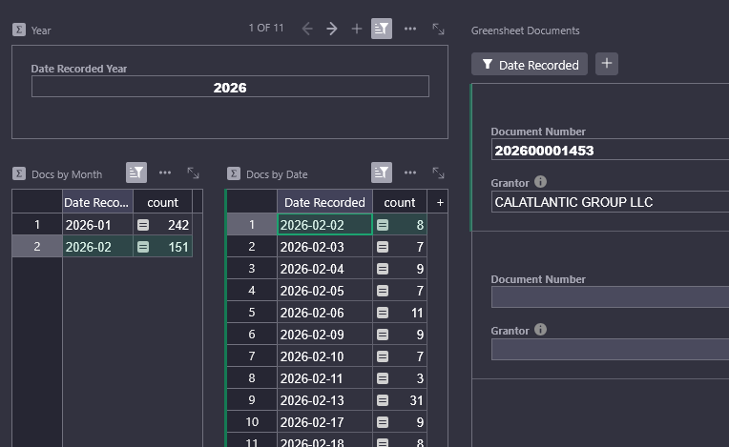729x447 pixels.
Task: Go to next record in Year widget
Action: tap(332, 29)
